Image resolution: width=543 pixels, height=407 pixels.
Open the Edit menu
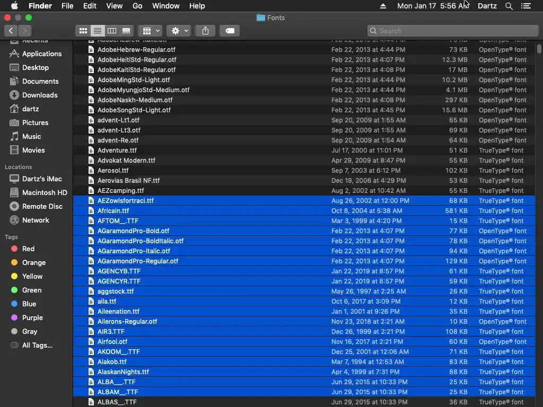(90, 6)
